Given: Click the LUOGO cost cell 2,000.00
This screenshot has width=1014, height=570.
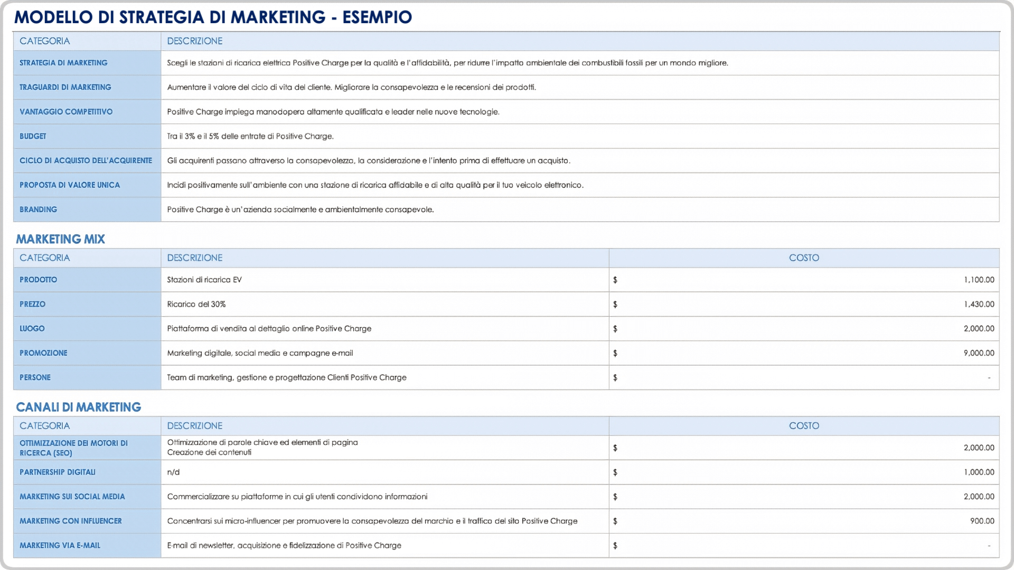Looking at the screenshot, I should pyautogui.click(x=804, y=329).
